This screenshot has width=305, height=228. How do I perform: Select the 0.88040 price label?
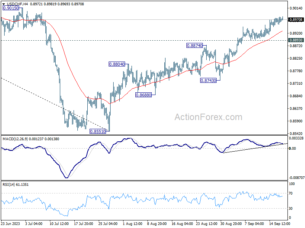point(117,64)
